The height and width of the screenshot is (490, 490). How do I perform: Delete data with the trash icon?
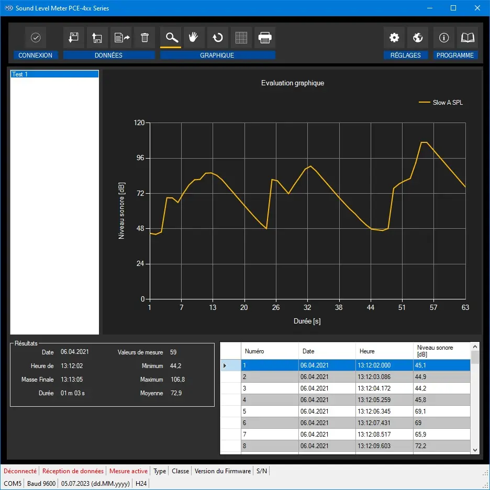pyautogui.click(x=145, y=38)
